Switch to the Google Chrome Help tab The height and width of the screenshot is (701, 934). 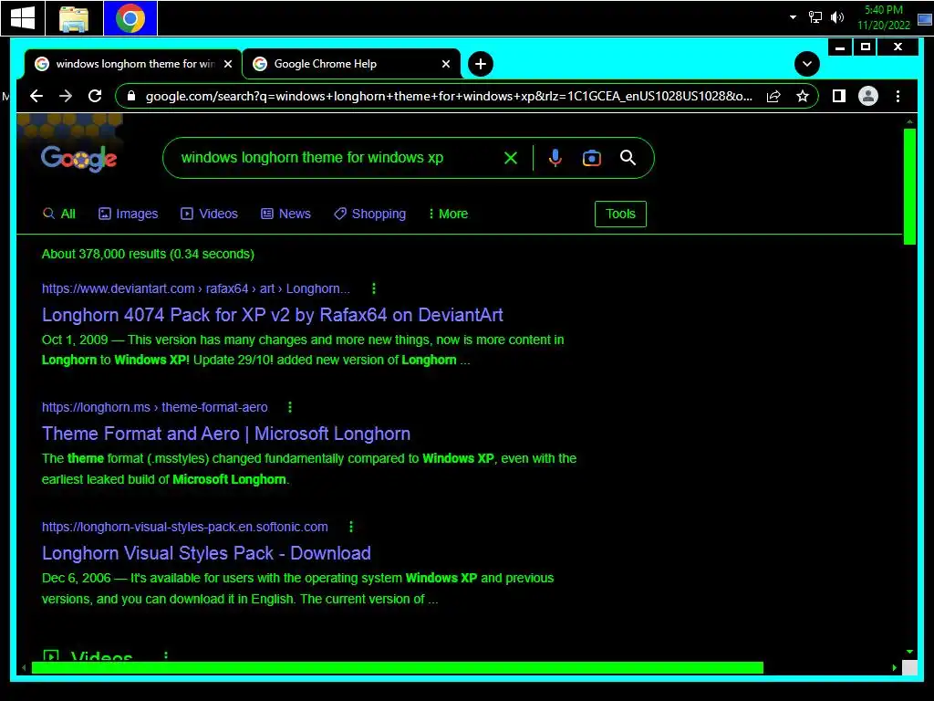point(351,64)
